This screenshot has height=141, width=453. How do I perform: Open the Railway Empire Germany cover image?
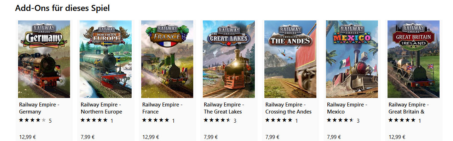click(x=44, y=59)
